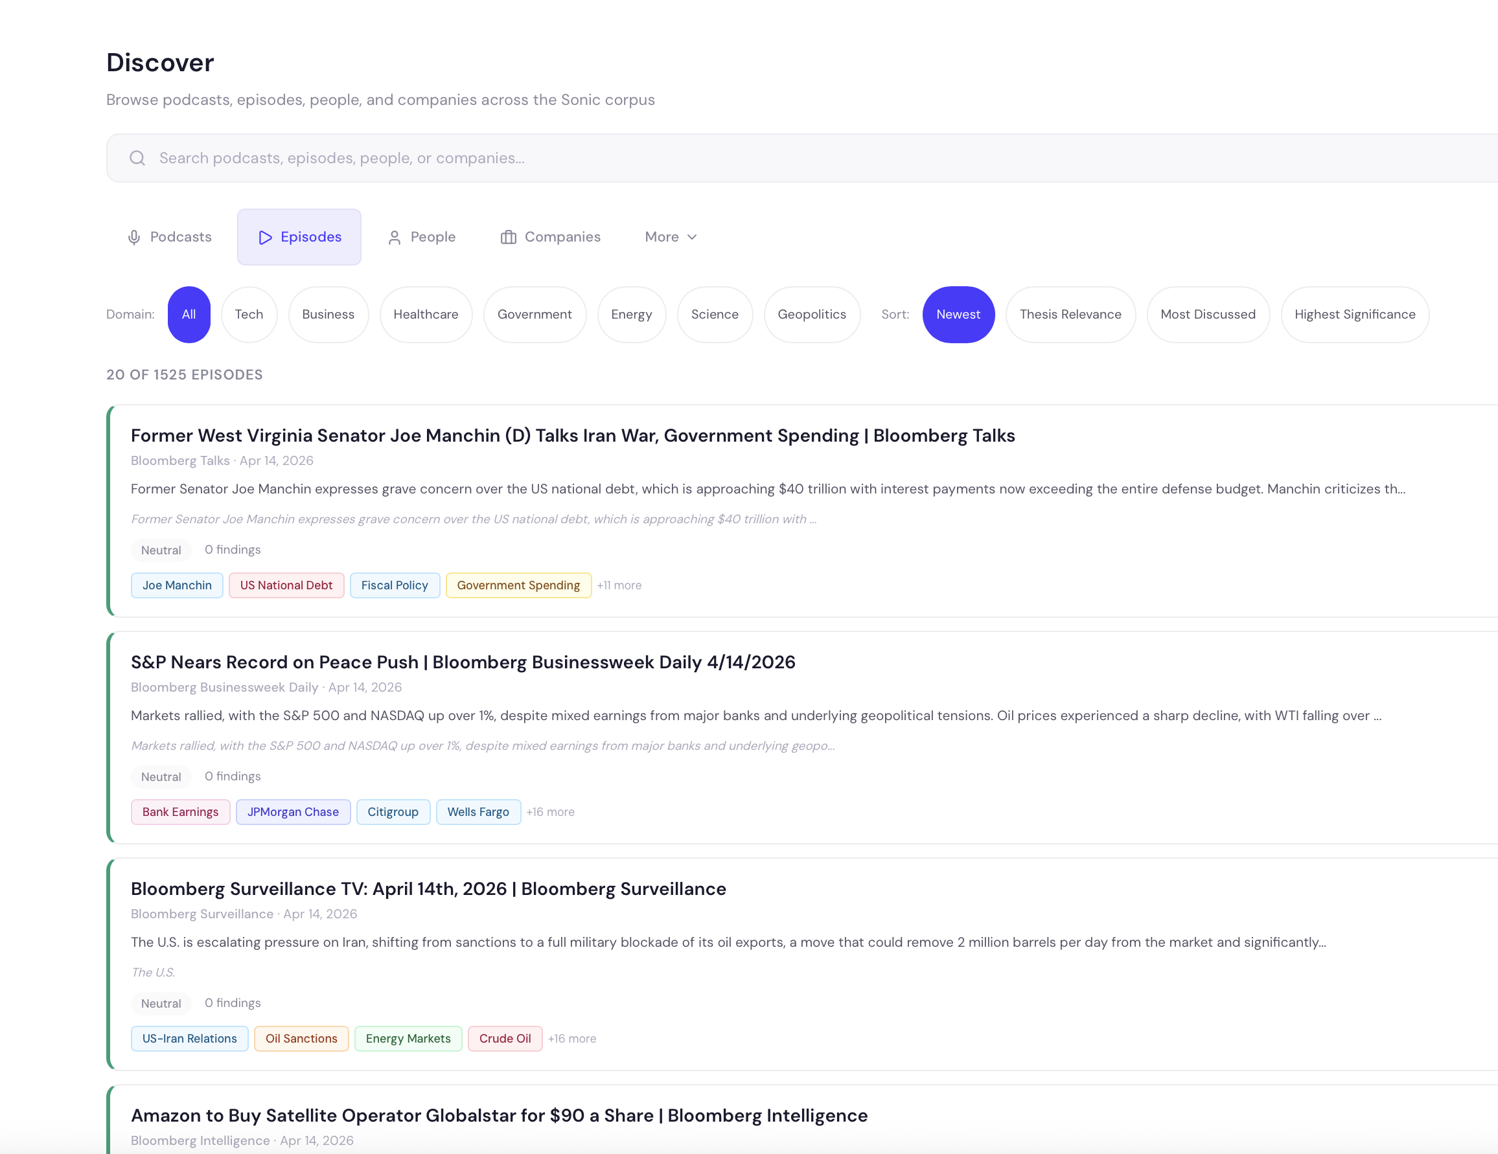The height and width of the screenshot is (1154, 1498).
Task: Click "Bloomberg Intelligence · Apr 14, 2026" text
Action: tap(242, 1141)
